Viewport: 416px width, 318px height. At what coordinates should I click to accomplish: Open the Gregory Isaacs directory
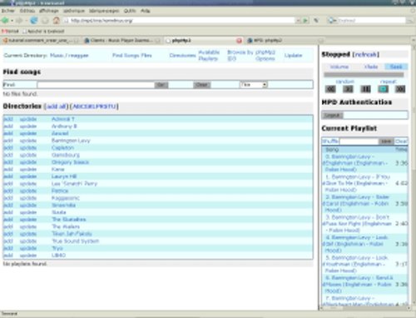70,162
